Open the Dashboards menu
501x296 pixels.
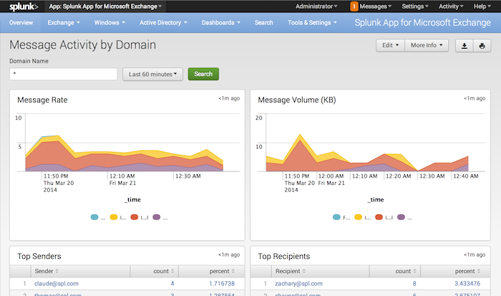(x=220, y=23)
